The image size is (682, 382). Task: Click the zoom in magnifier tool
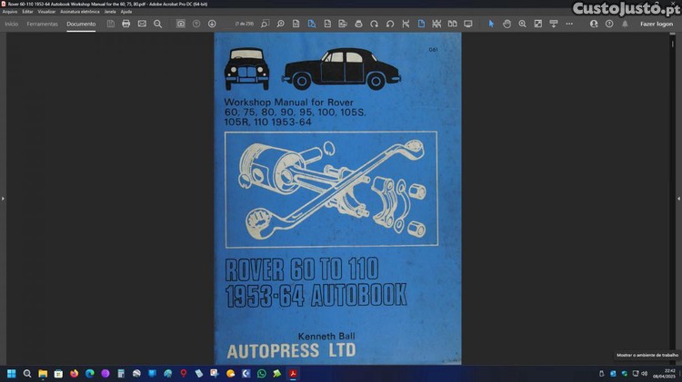(523, 24)
